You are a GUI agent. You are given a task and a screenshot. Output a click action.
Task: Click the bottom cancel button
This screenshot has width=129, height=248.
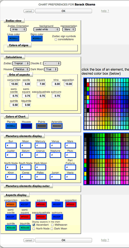(x=29, y=240)
